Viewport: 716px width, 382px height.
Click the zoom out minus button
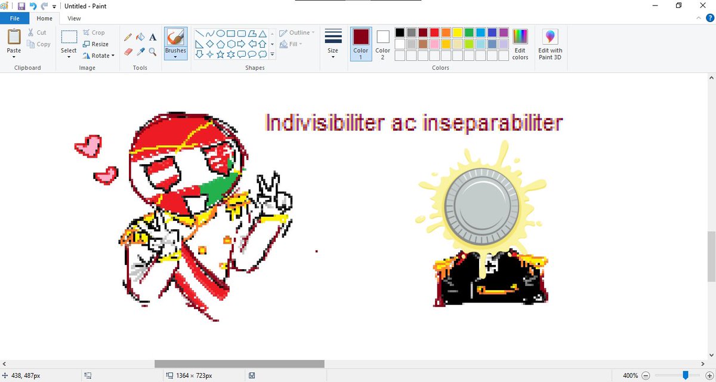pos(644,375)
